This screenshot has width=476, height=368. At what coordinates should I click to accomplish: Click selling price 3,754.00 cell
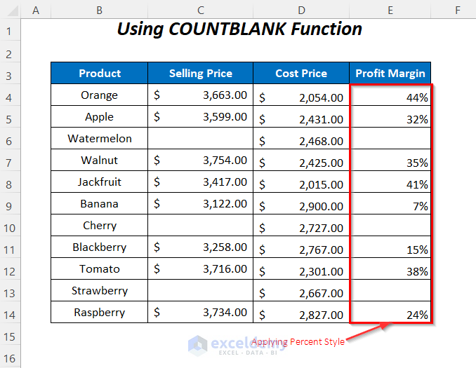200,160
